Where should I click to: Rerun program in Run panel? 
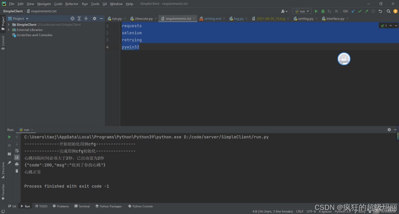(x=9, y=137)
